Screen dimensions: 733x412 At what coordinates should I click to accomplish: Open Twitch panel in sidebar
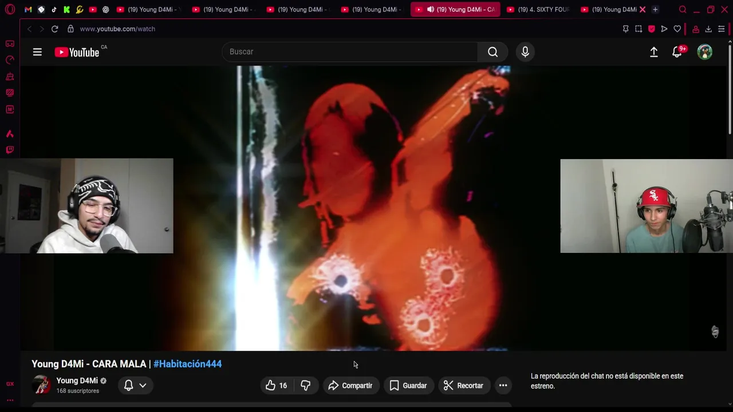[x=10, y=150]
